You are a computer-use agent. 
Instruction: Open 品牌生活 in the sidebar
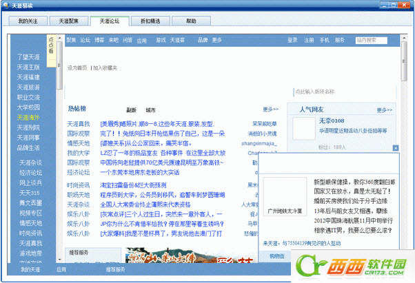(x=28, y=148)
